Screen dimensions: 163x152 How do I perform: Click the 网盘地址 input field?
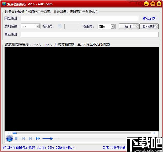pos(80,18)
